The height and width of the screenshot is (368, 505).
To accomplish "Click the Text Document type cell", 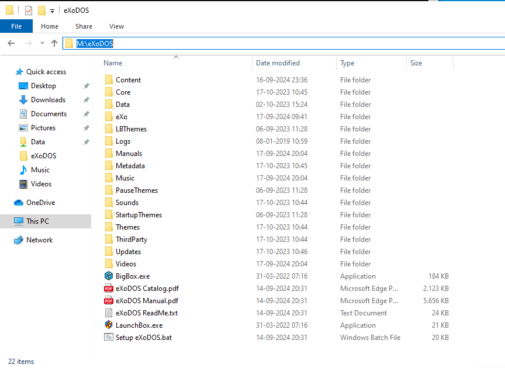I will (364, 313).
